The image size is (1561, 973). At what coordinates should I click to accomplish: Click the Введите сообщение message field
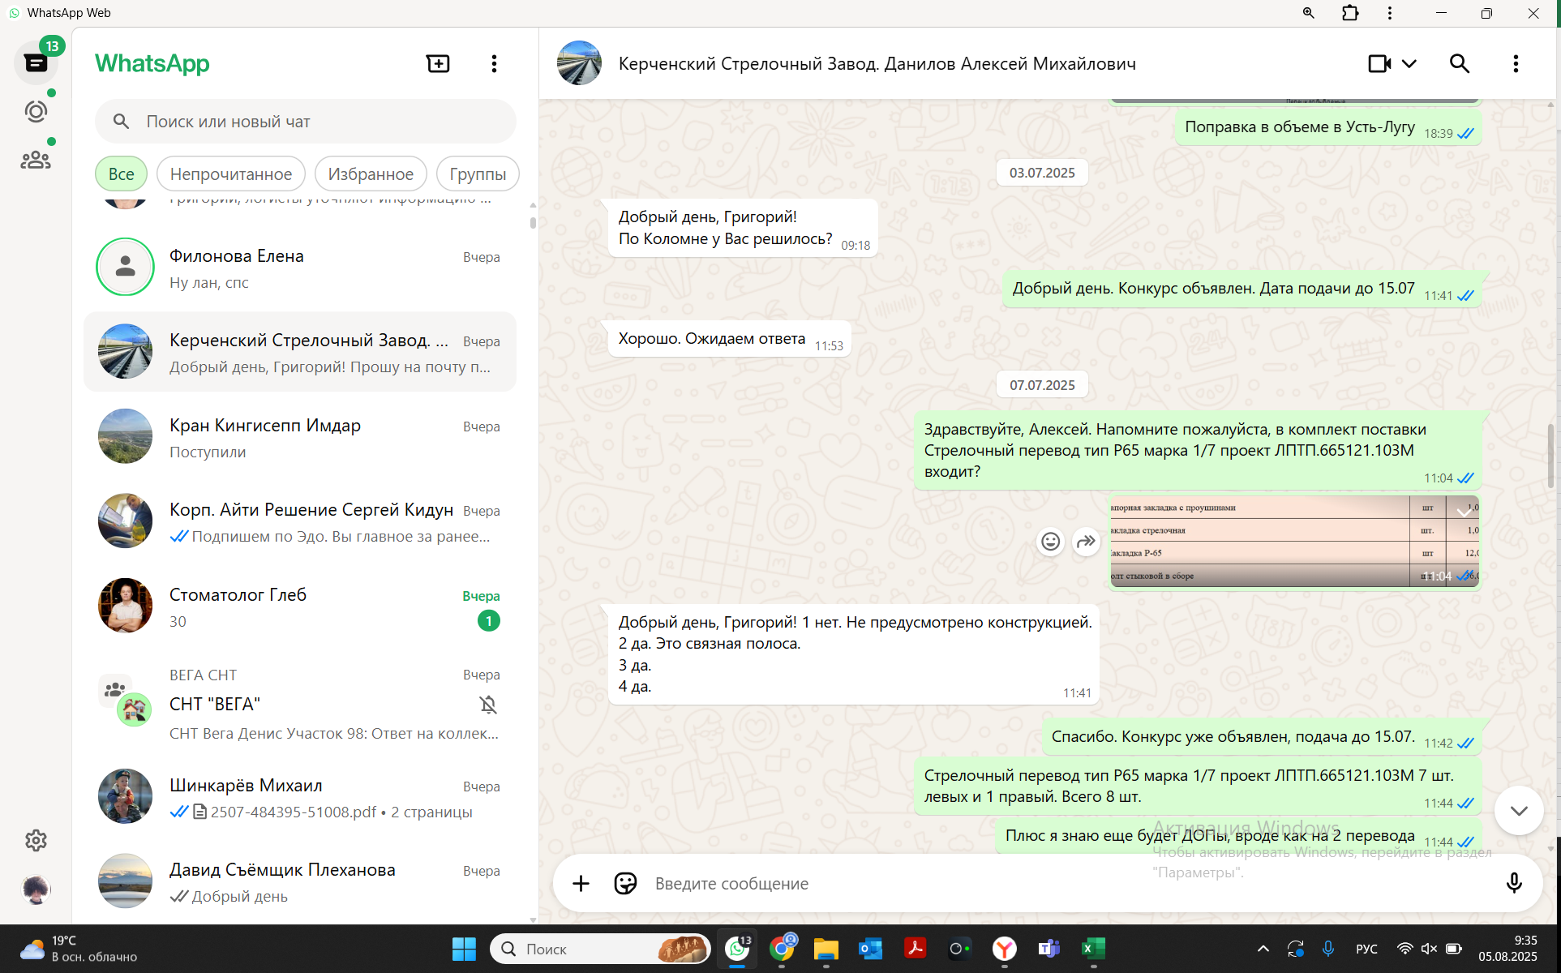pos(1070,883)
